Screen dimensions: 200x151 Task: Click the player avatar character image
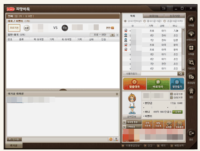pyautogui.click(x=132, y=104)
